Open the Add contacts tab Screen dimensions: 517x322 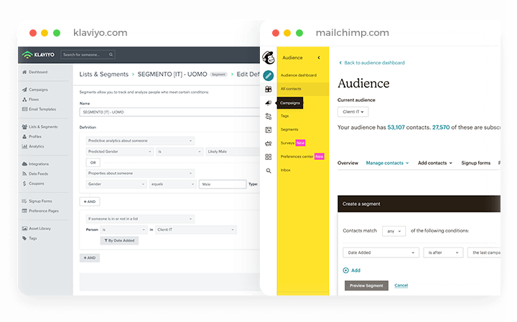(x=435, y=163)
